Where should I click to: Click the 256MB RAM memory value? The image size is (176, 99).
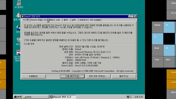[x=81, y=60]
